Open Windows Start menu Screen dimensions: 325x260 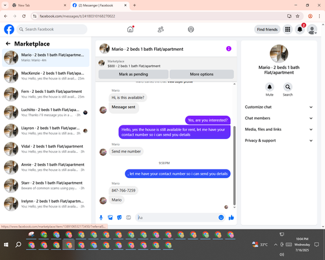[6, 245]
